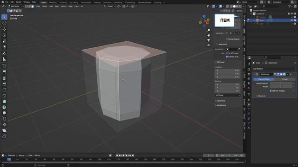298x167 pixels.
Task: Select the Smooth tool
Action: coord(4,113)
